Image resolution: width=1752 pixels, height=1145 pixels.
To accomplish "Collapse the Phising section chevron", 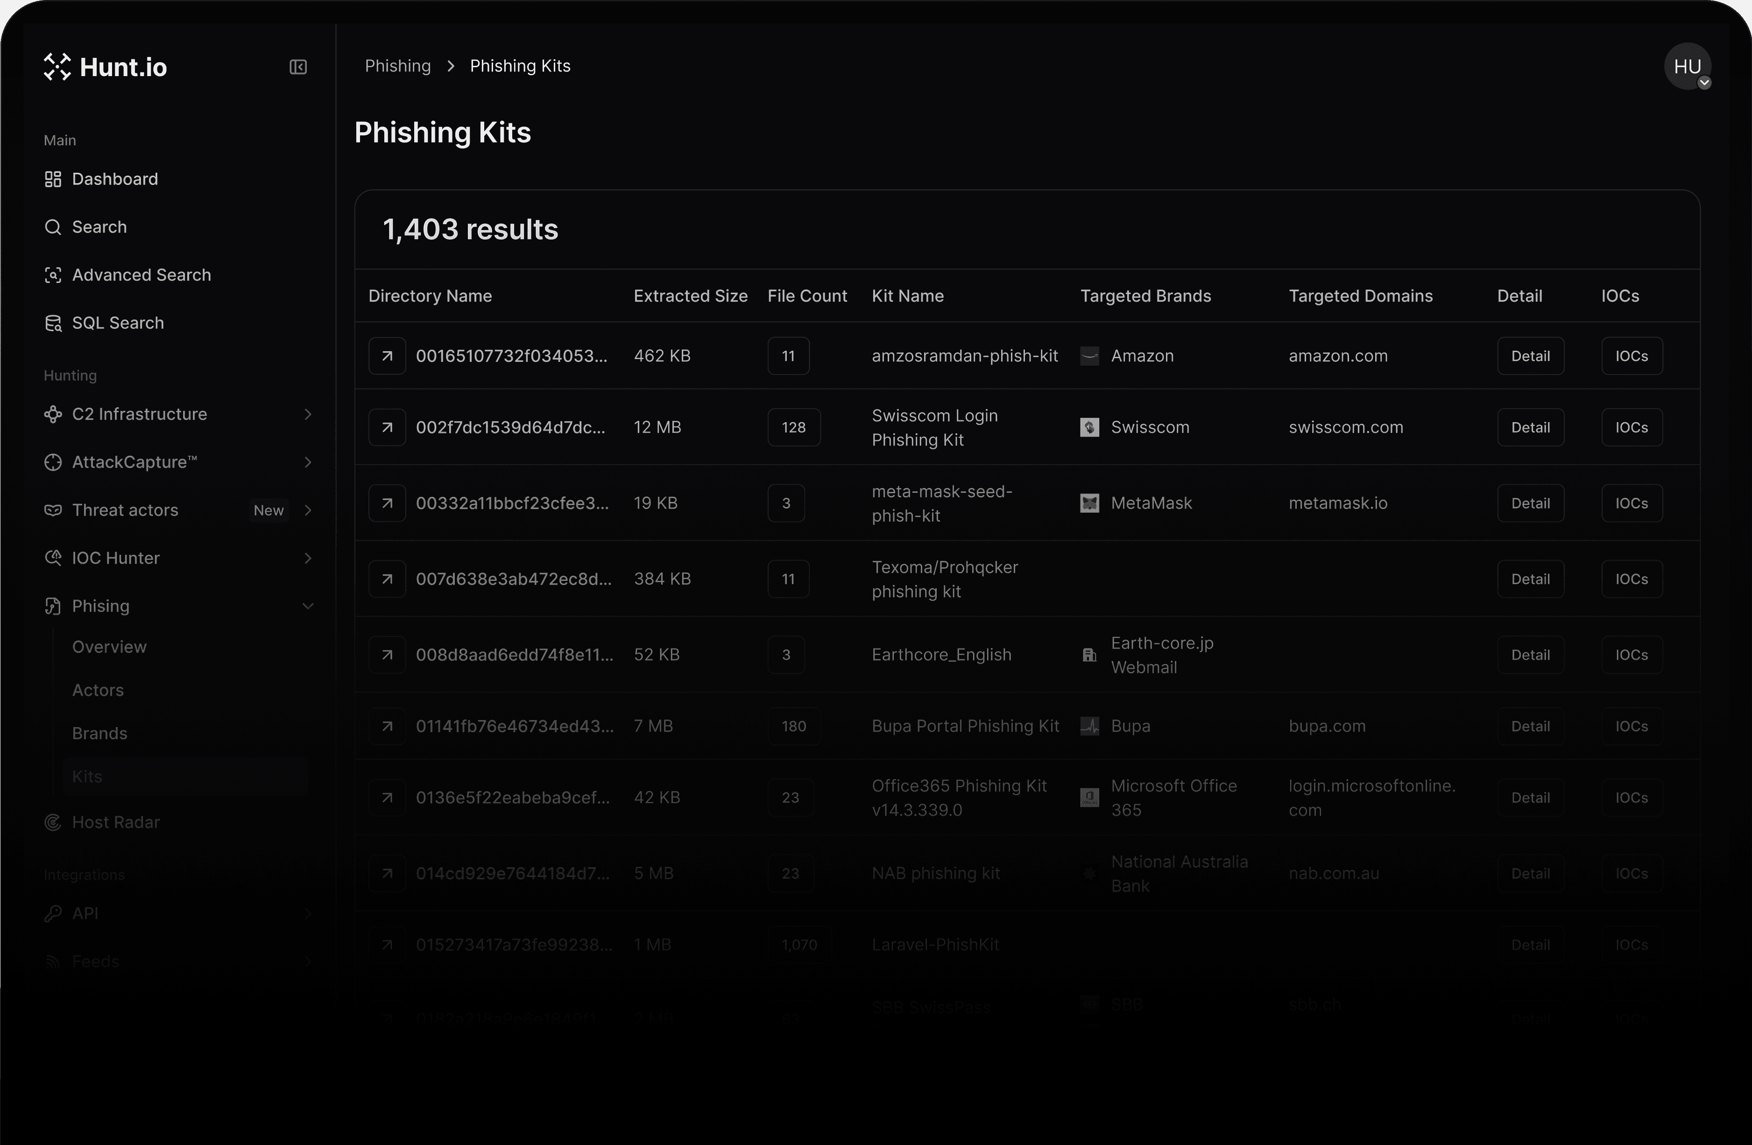I will click(309, 606).
